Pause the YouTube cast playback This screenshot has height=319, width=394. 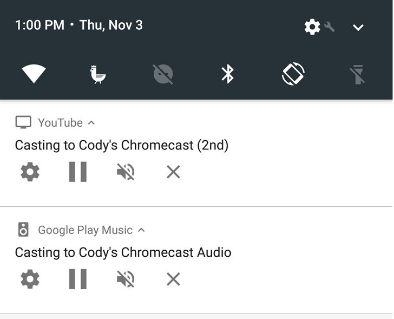78,172
